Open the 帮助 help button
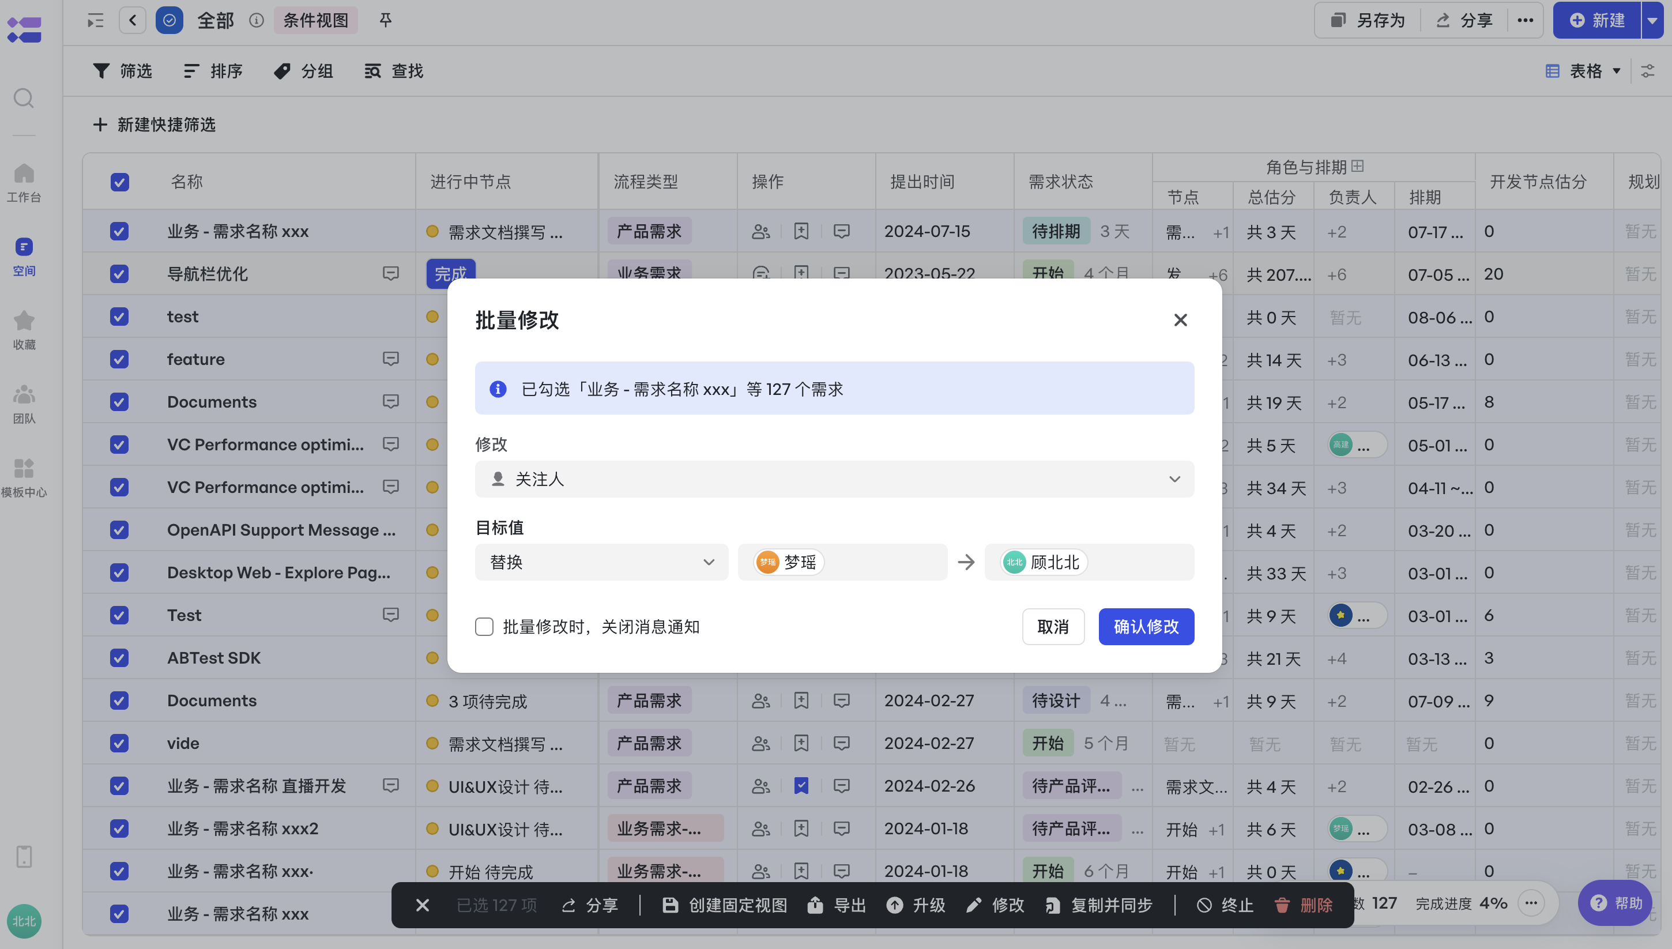This screenshot has height=949, width=1672. [1615, 903]
